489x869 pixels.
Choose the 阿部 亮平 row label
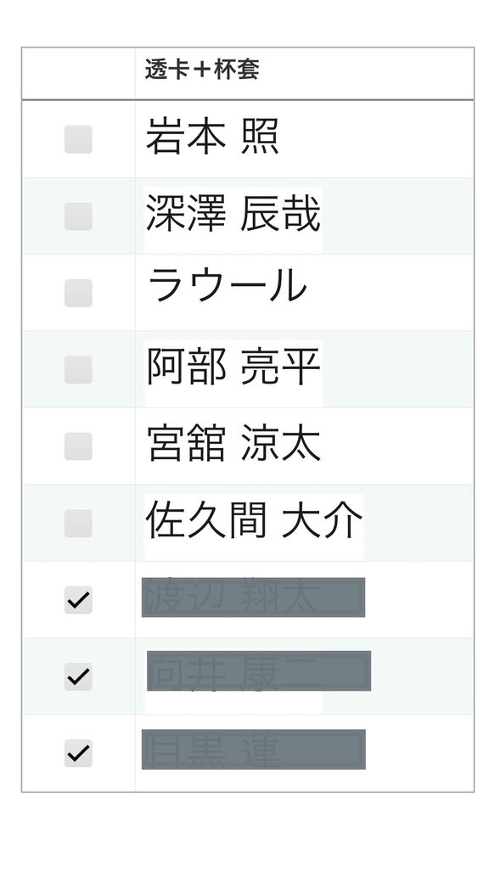click(233, 367)
